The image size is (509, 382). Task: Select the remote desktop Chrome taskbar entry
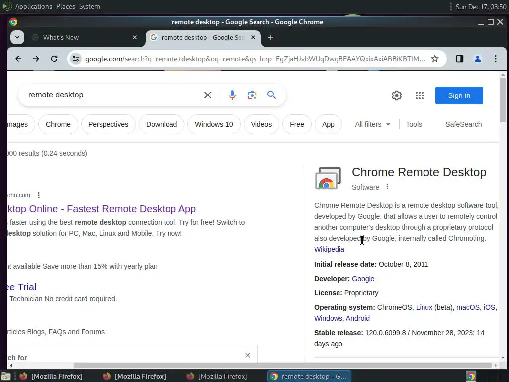(309, 376)
